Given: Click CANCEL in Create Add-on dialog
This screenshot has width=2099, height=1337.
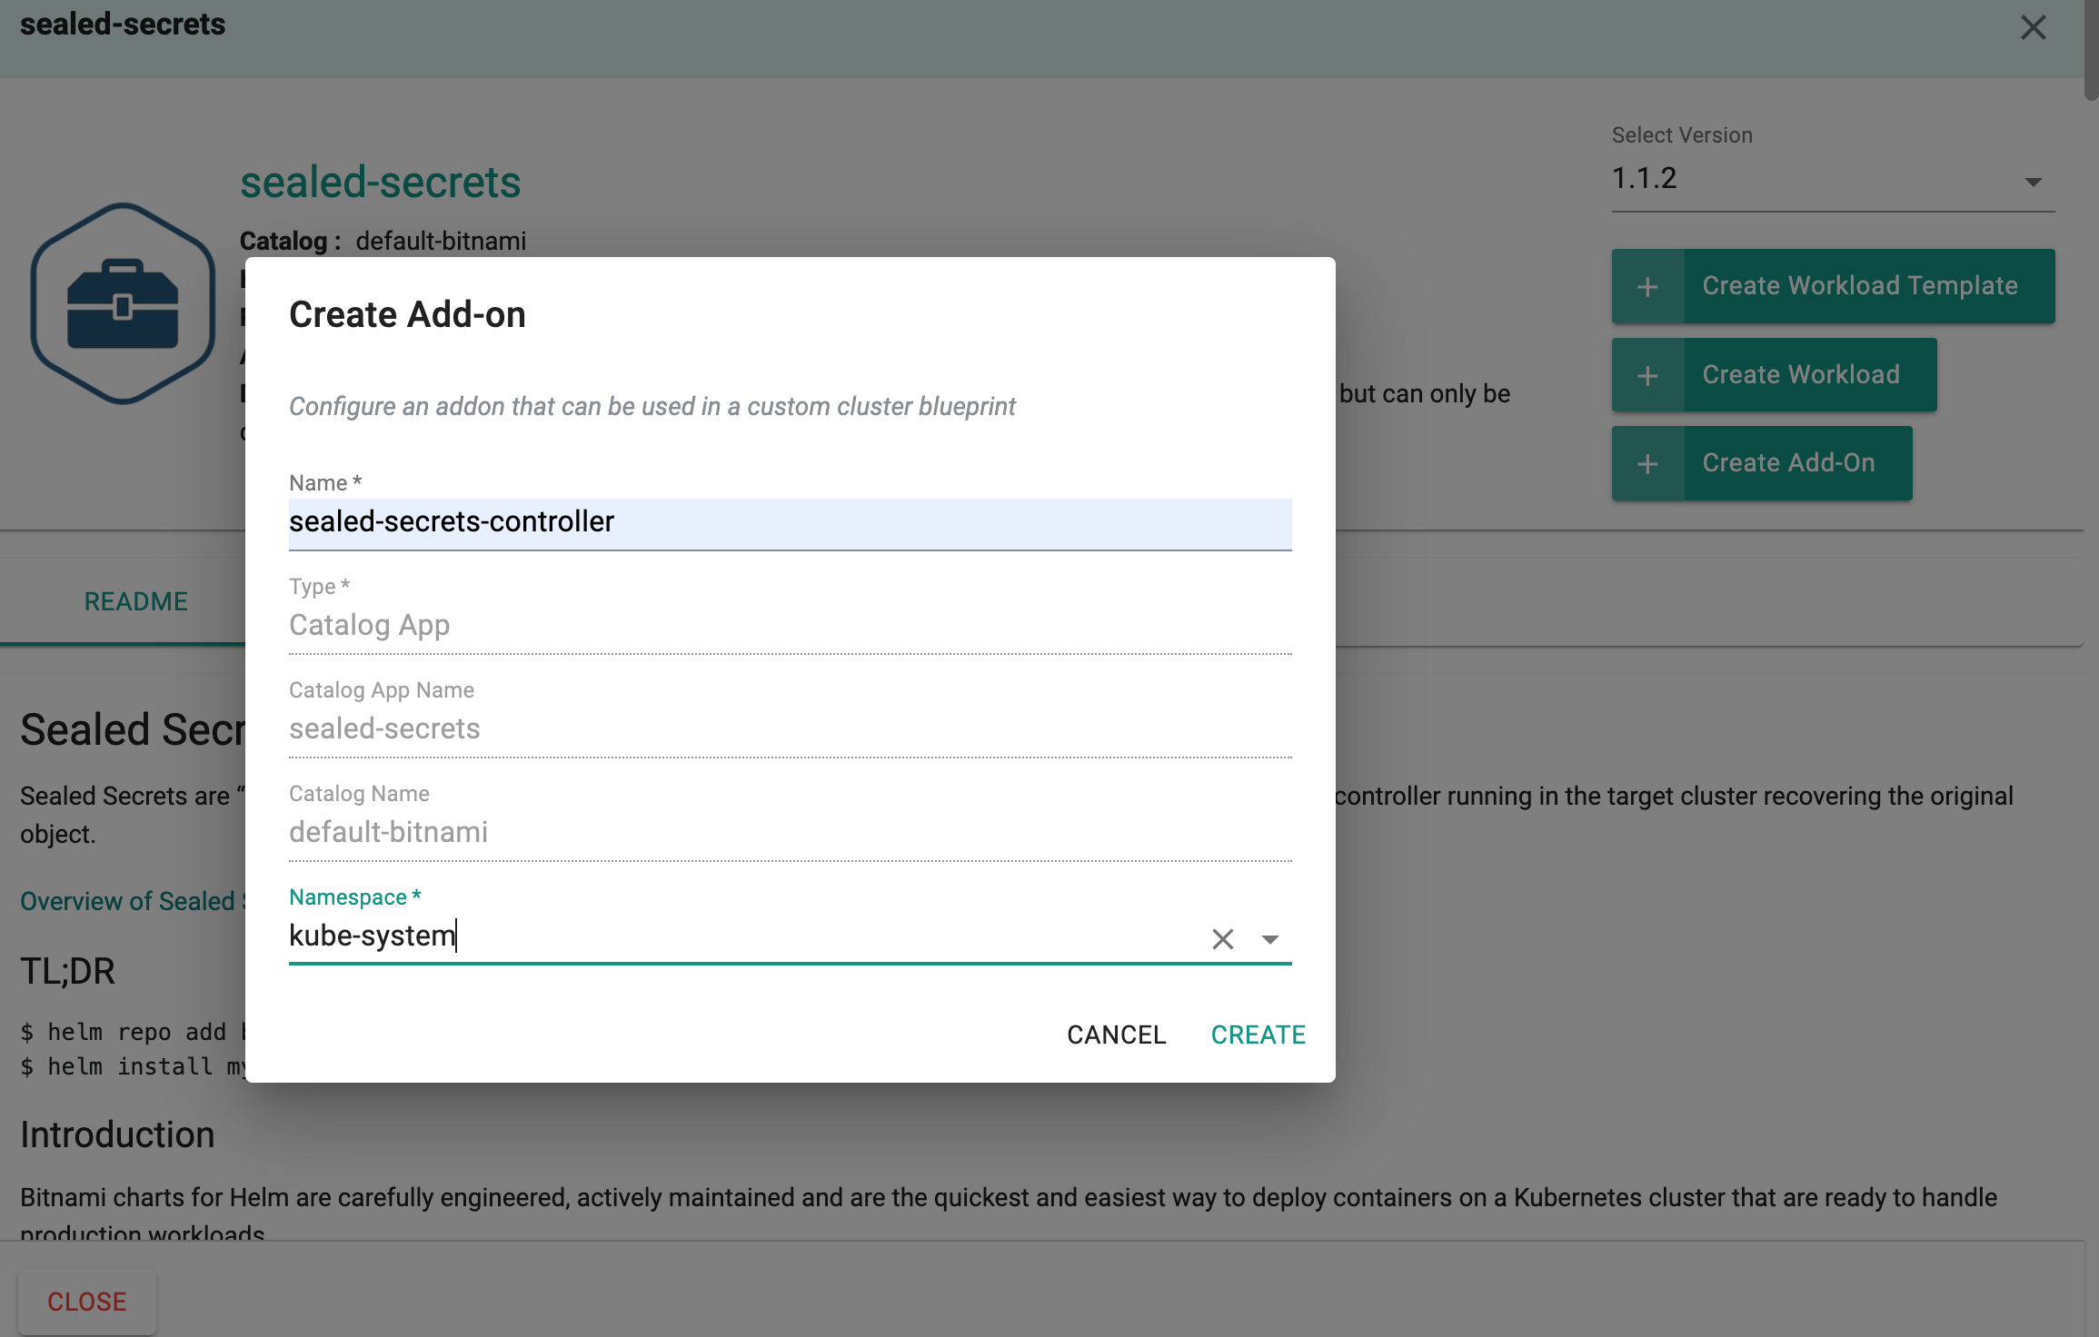Looking at the screenshot, I should coord(1116,1035).
